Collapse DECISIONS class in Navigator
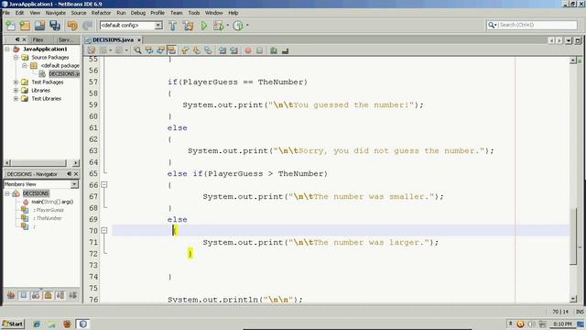The width and height of the screenshot is (586, 330). click(7, 193)
